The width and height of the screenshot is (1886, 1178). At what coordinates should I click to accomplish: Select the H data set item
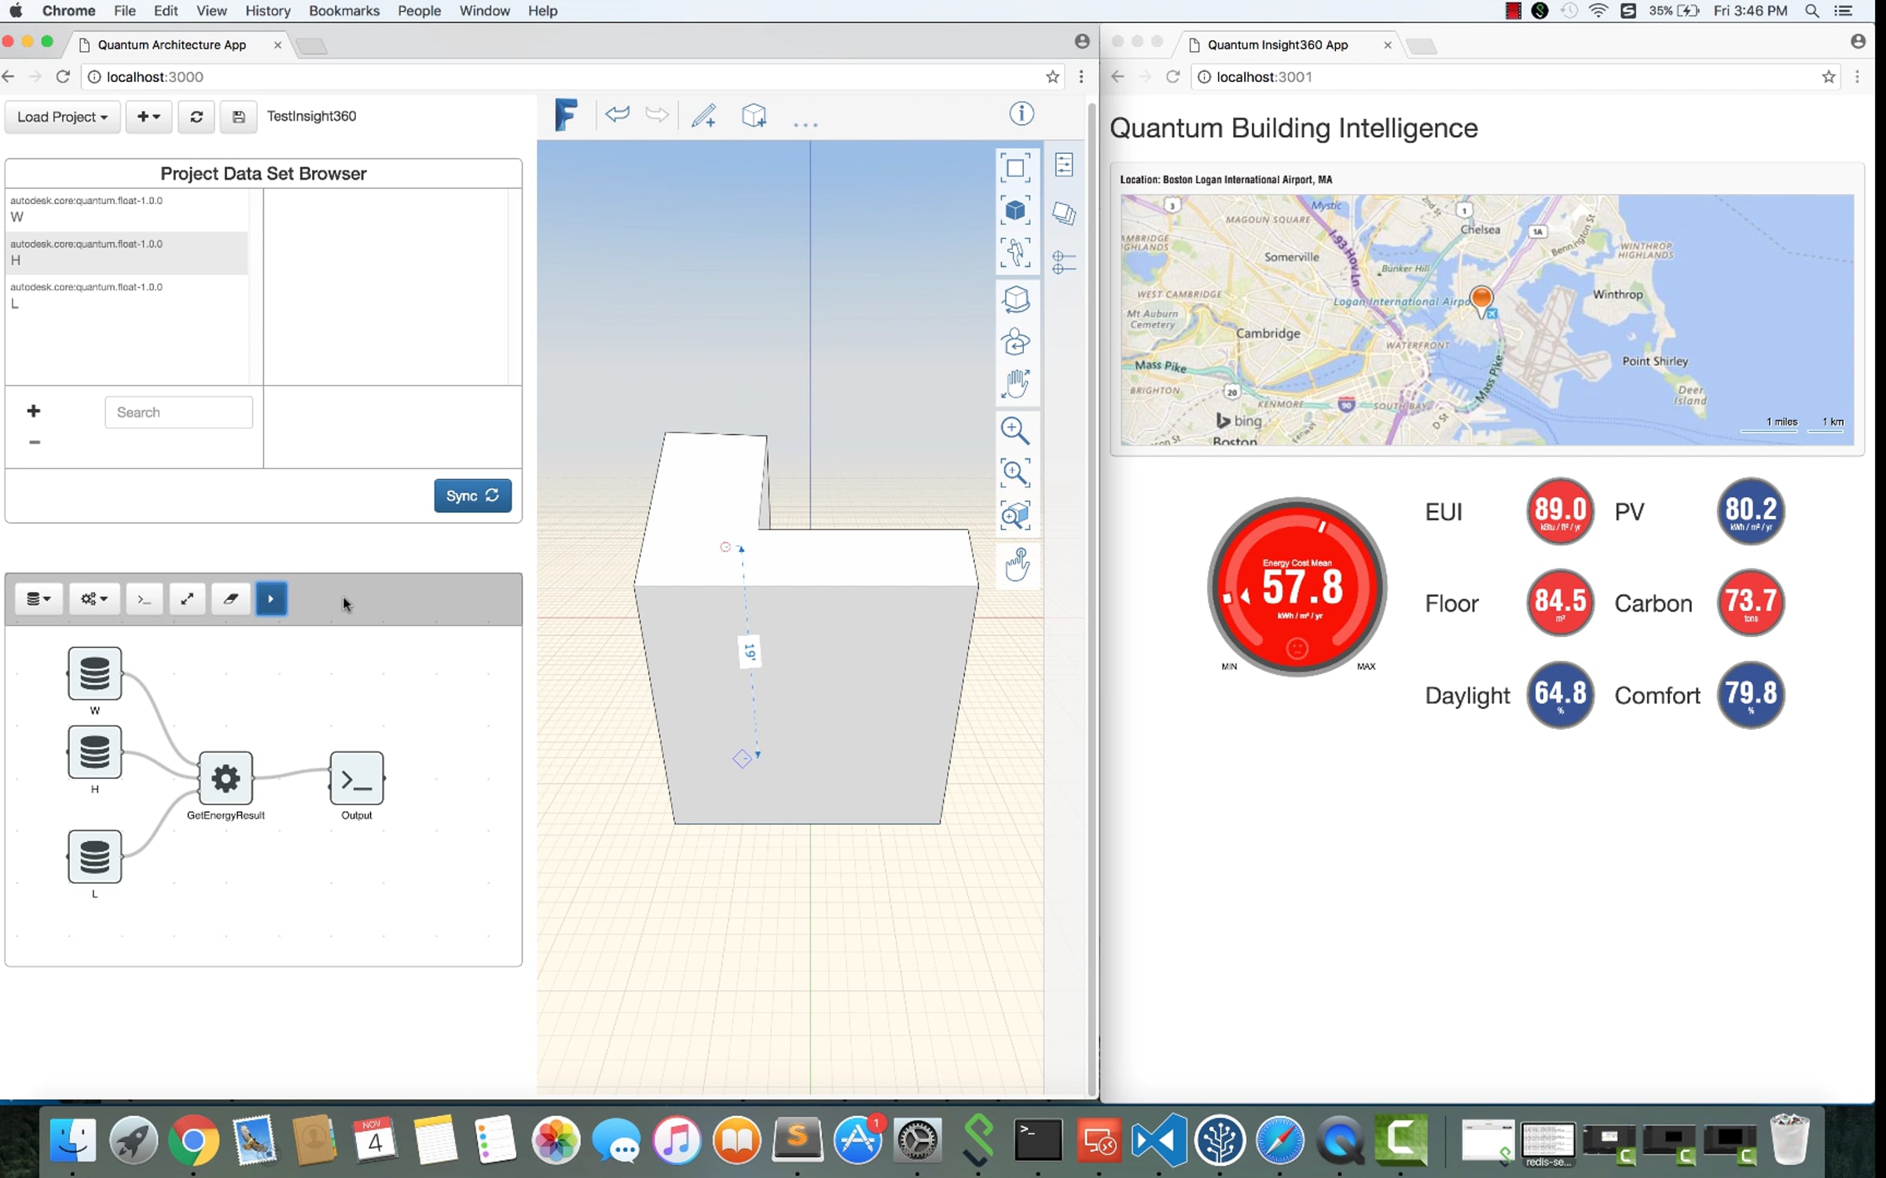tap(126, 252)
